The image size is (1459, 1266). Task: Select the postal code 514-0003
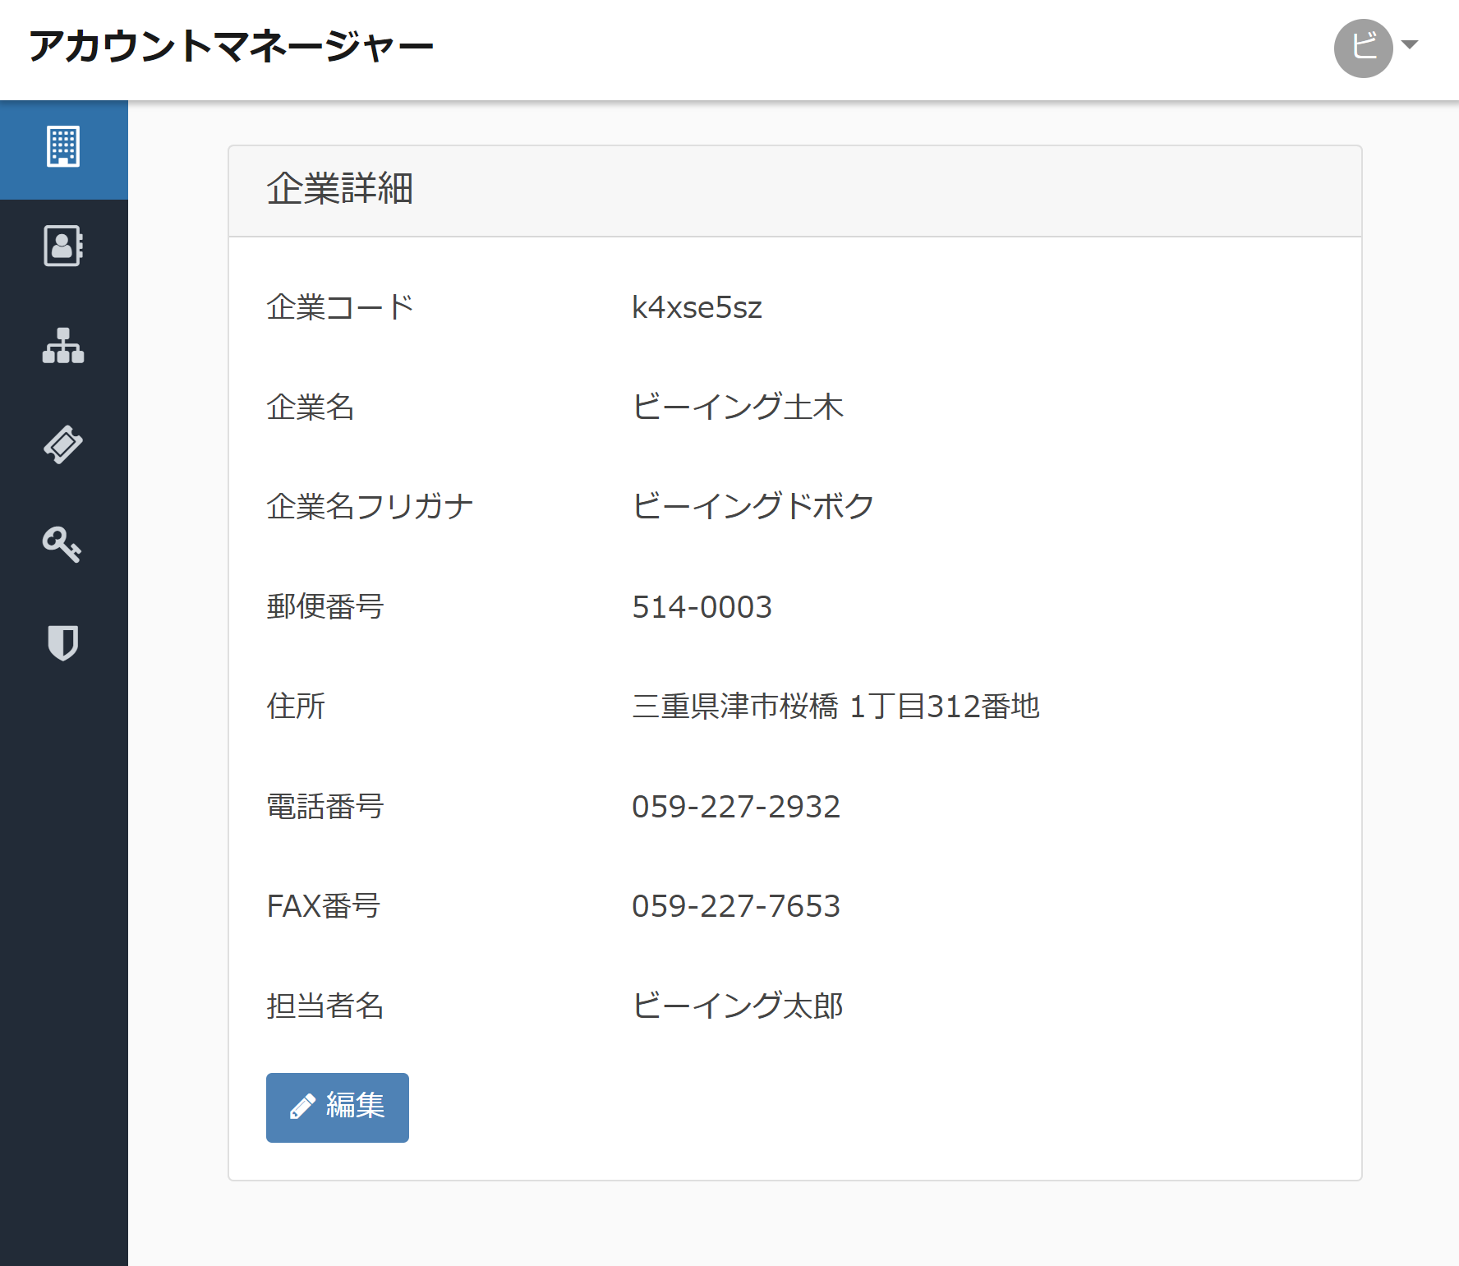(702, 607)
